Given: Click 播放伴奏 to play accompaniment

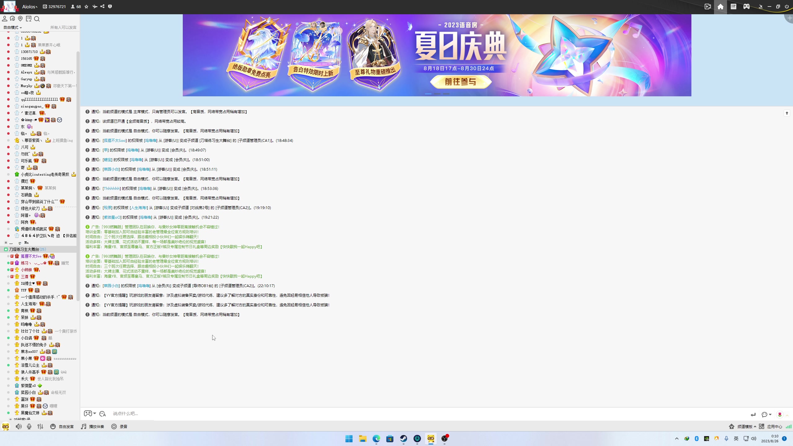Looking at the screenshot, I should [x=93, y=426].
